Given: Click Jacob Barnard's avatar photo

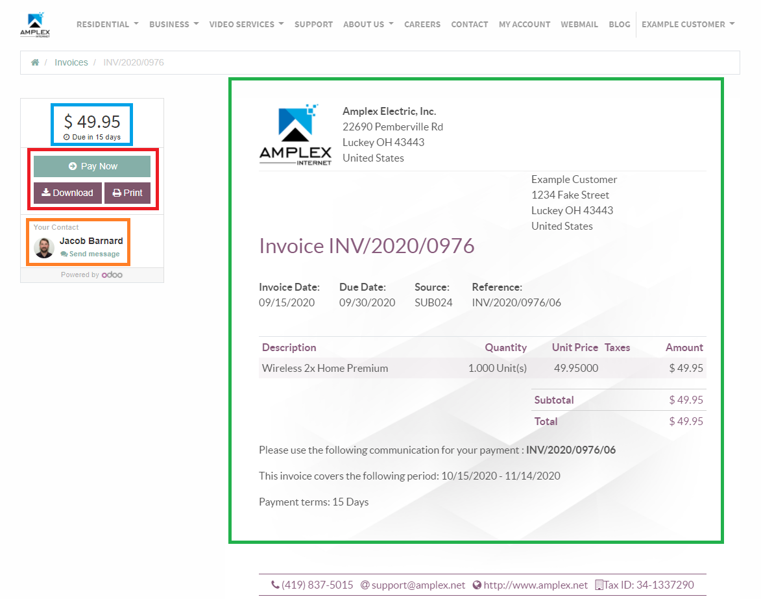Looking at the screenshot, I should point(44,248).
